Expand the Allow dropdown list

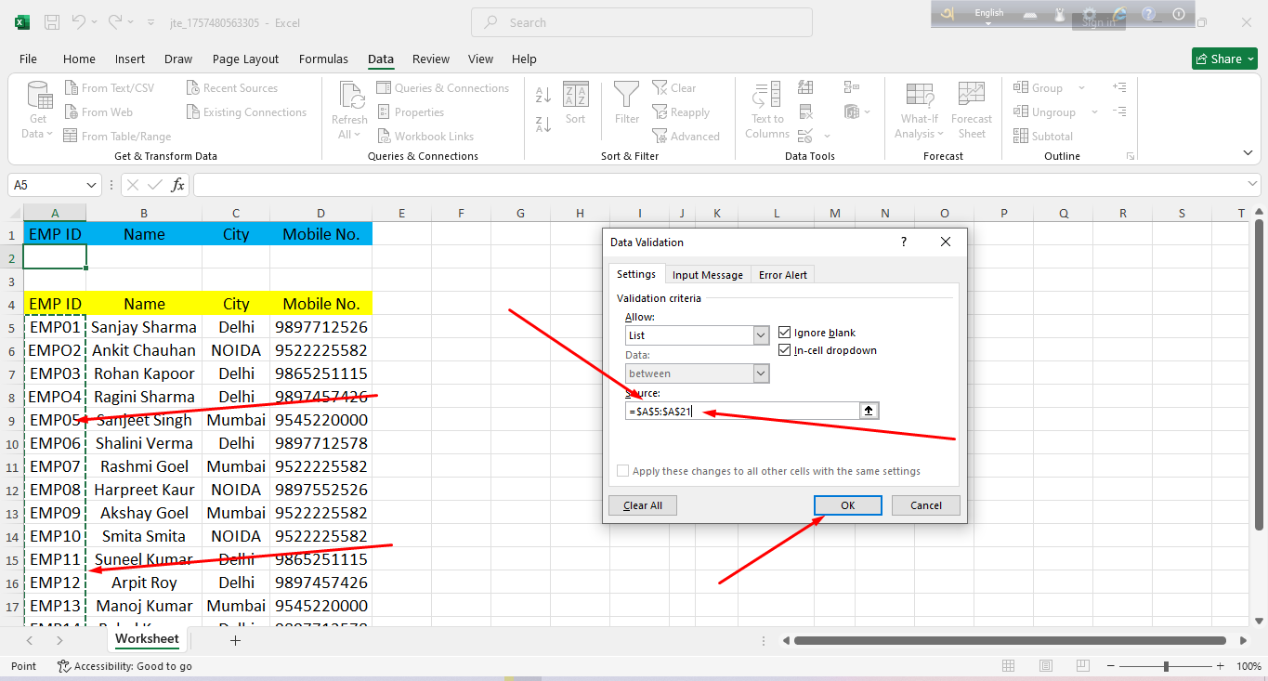pyautogui.click(x=761, y=335)
